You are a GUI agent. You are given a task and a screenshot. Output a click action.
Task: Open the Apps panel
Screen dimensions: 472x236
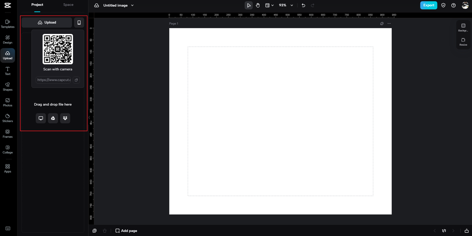7,169
